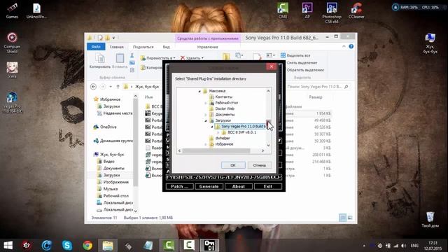448x252 pixels.
Task: Open Google Chrome from the taskbar
Action: click(x=87, y=246)
